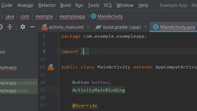Click the 'import' keyword on line 3

click(69, 51)
